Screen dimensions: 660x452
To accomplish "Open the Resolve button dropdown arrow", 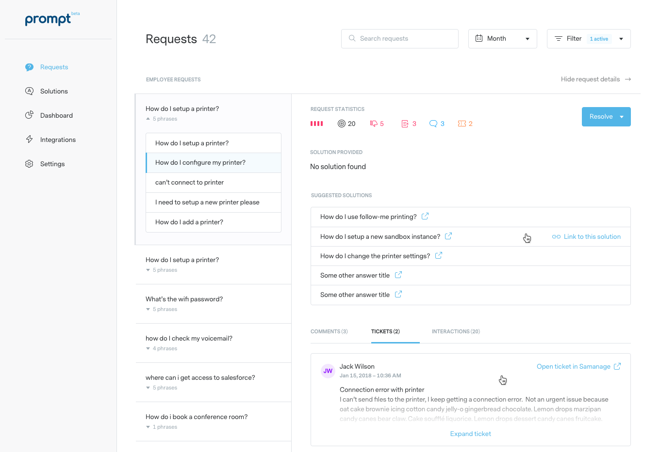I will (x=622, y=117).
